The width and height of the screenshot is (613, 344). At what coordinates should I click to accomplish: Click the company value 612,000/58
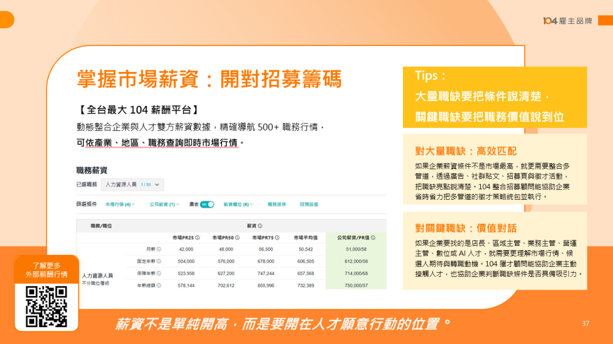pyautogui.click(x=356, y=261)
